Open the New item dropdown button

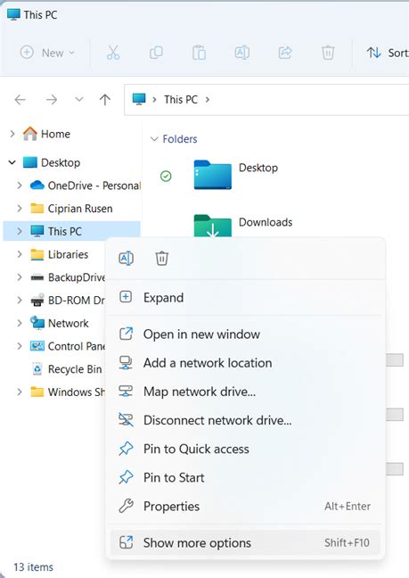click(x=47, y=53)
